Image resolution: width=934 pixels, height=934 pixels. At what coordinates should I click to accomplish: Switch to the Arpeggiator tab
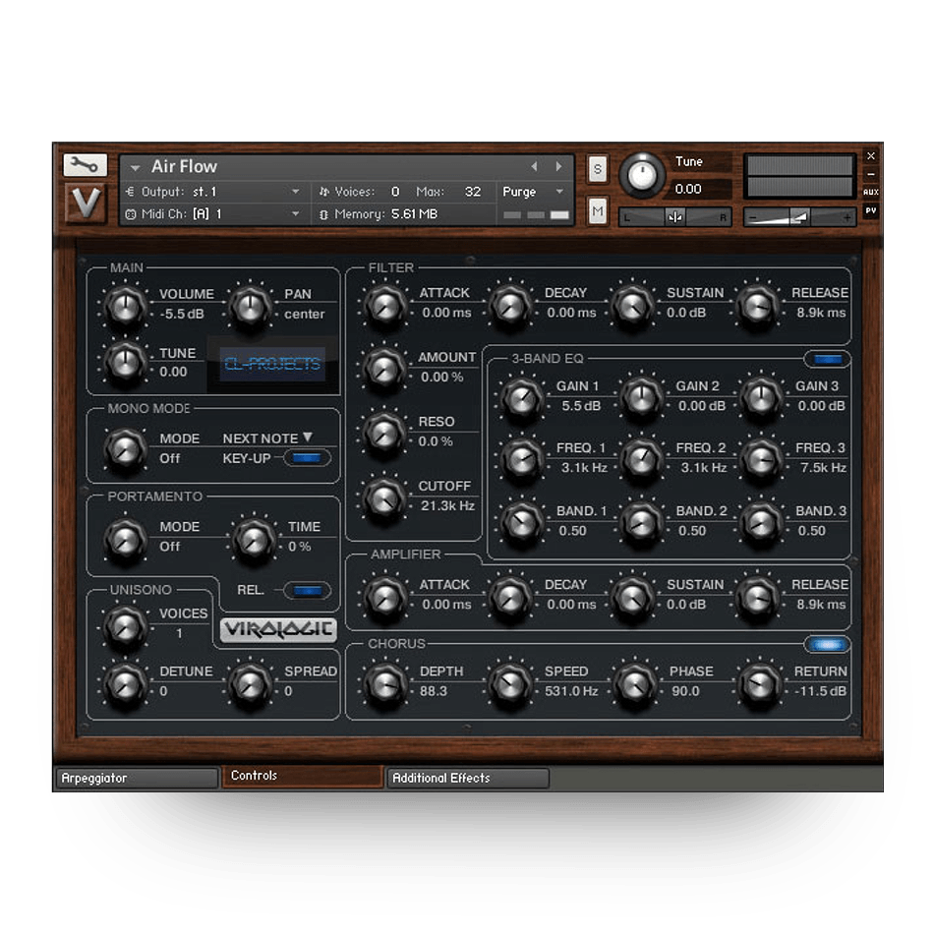[136, 778]
